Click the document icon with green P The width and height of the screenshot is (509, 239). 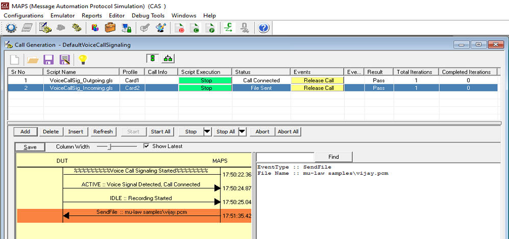pyautogui.click(x=210, y=28)
